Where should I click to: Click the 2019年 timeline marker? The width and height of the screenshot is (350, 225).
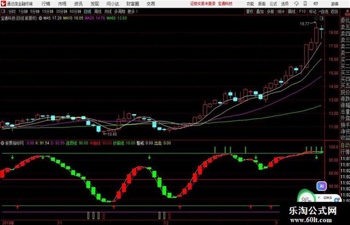coord(8,223)
